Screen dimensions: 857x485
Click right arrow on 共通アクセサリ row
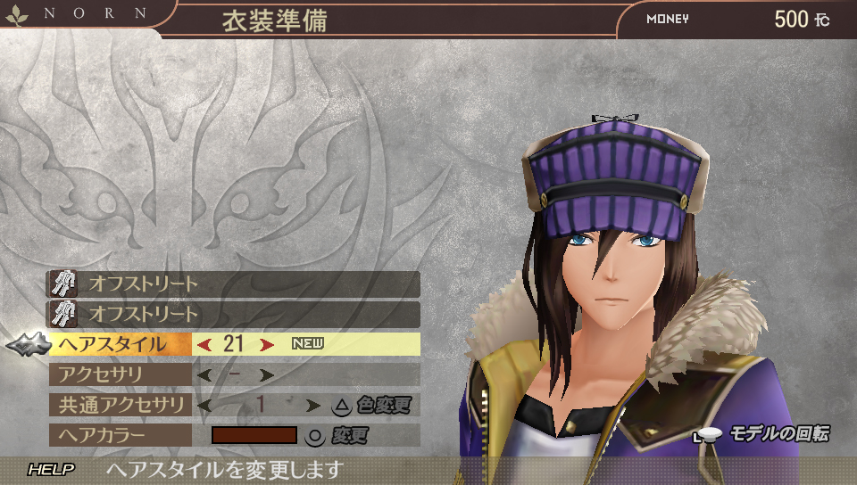[x=313, y=406]
